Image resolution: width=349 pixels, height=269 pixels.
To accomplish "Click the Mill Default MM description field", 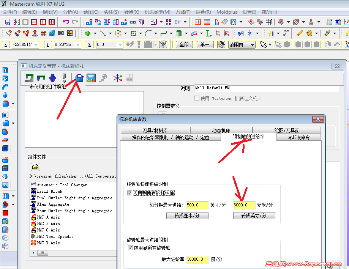I will point(267,88).
